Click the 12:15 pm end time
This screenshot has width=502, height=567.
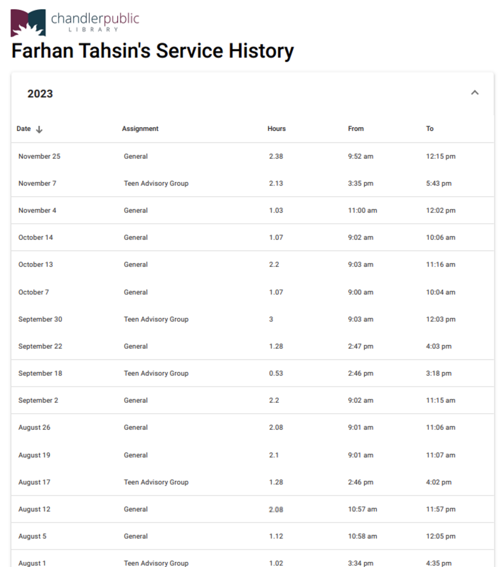coord(440,156)
